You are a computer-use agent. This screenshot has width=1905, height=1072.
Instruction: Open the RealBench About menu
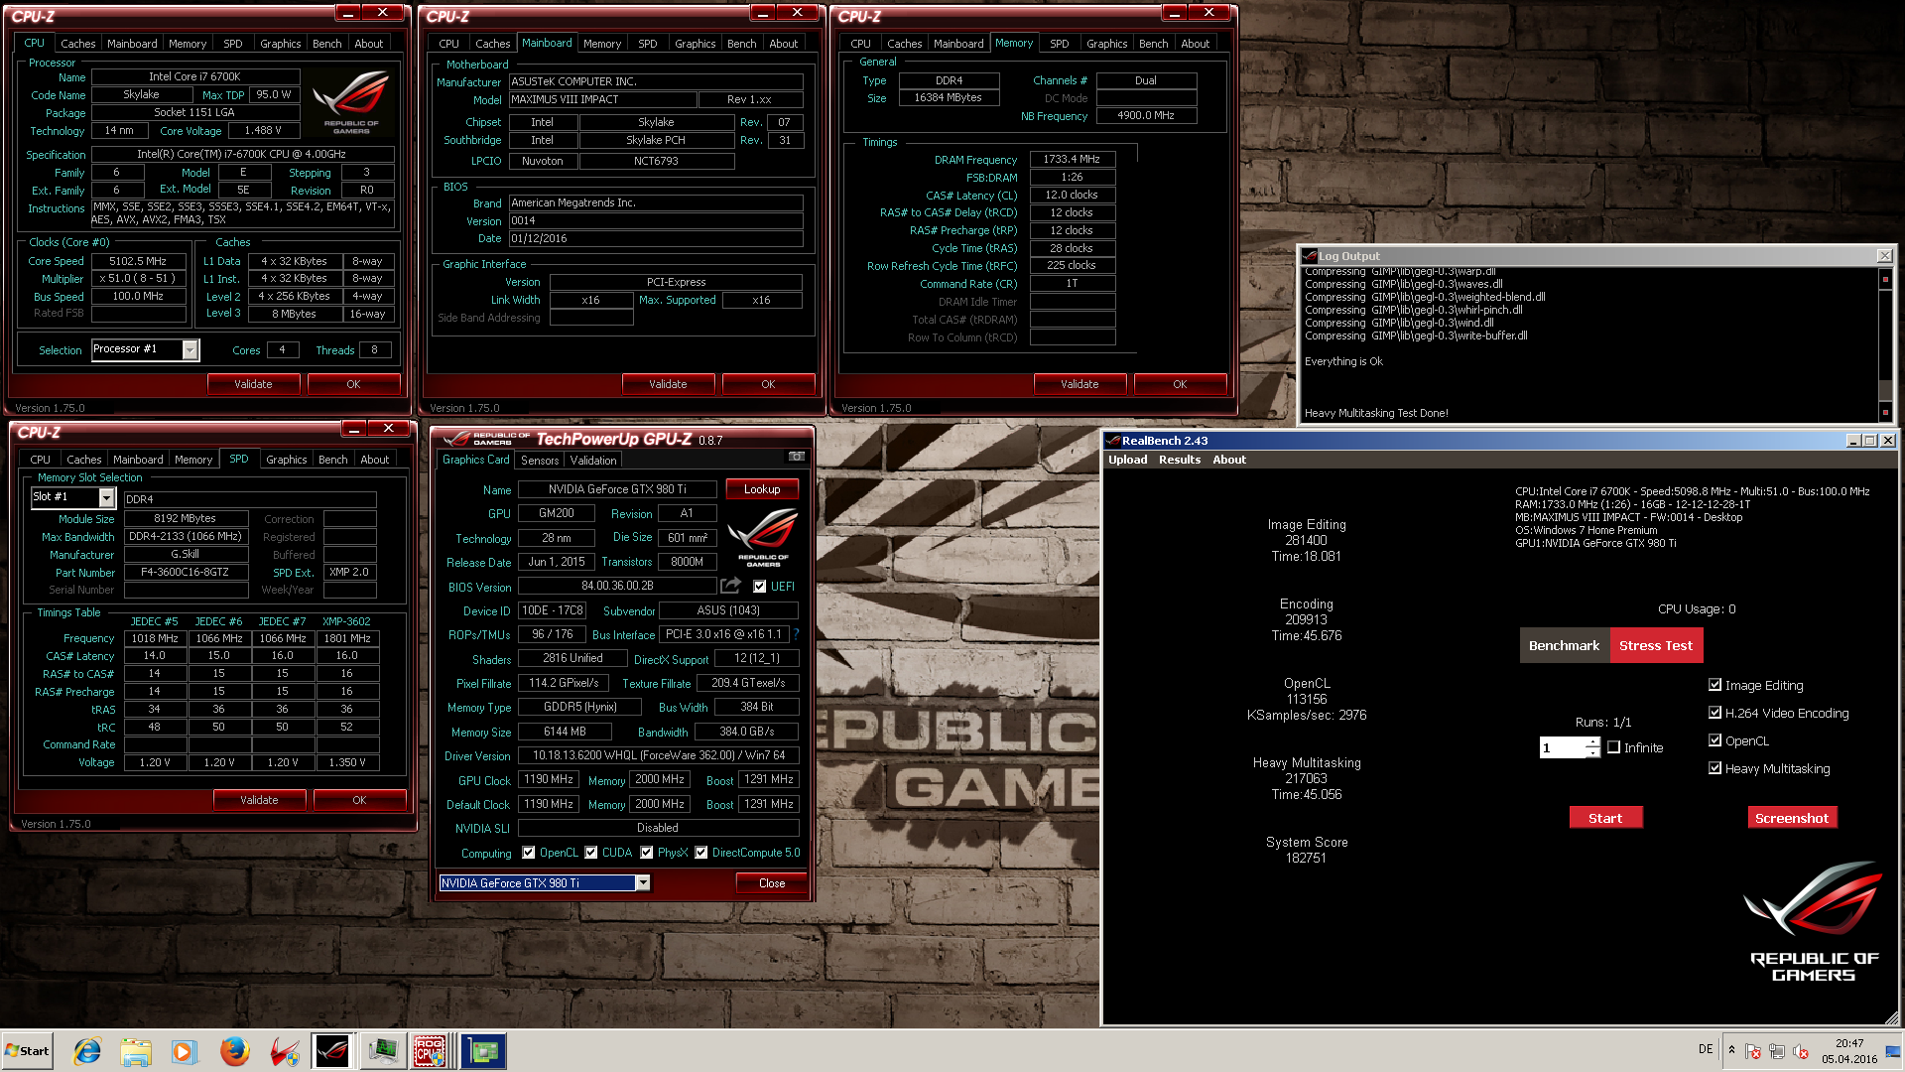coord(1229,460)
